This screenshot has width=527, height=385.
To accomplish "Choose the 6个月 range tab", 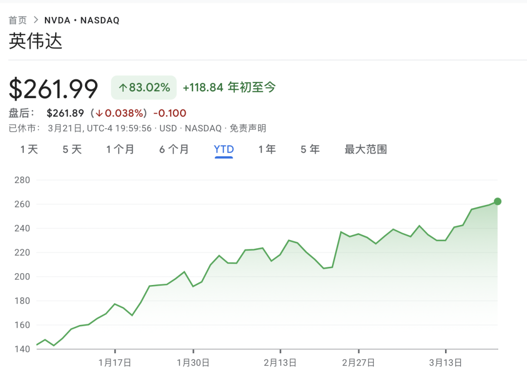I will tap(174, 149).
